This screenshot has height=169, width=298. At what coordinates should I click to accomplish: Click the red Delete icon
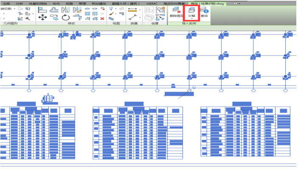click(x=102, y=19)
